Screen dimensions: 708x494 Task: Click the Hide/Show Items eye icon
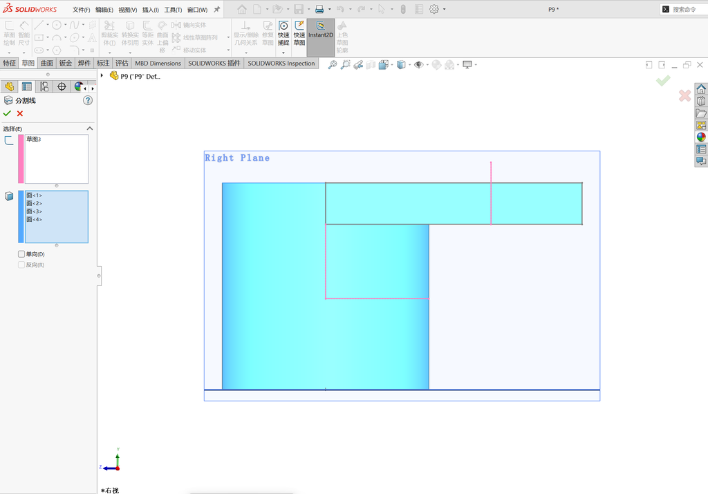point(418,65)
